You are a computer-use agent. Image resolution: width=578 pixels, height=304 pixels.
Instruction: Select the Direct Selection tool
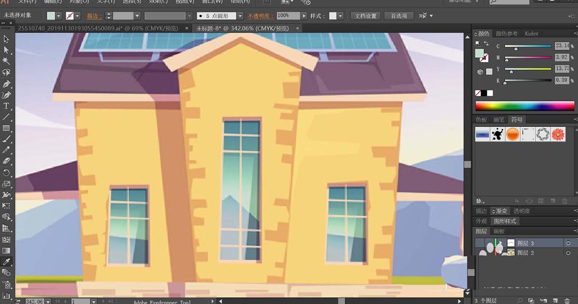click(6, 50)
